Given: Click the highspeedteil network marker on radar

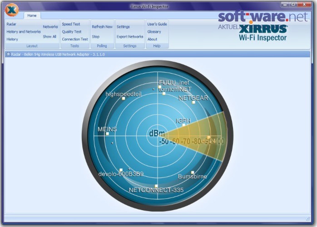Looking at the screenshot, I should point(124,99).
